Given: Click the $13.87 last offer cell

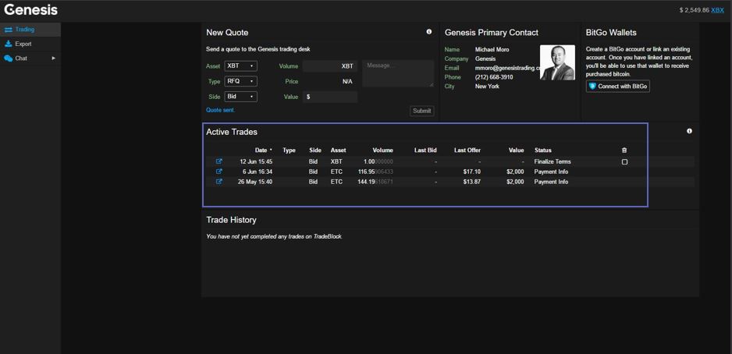Looking at the screenshot, I should pos(472,182).
